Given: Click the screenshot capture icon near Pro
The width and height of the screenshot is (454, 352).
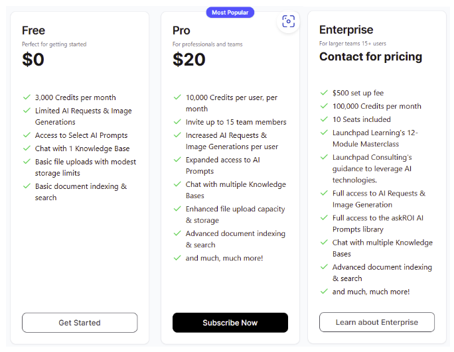Looking at the screenshot, I should [x=288, y=21].
